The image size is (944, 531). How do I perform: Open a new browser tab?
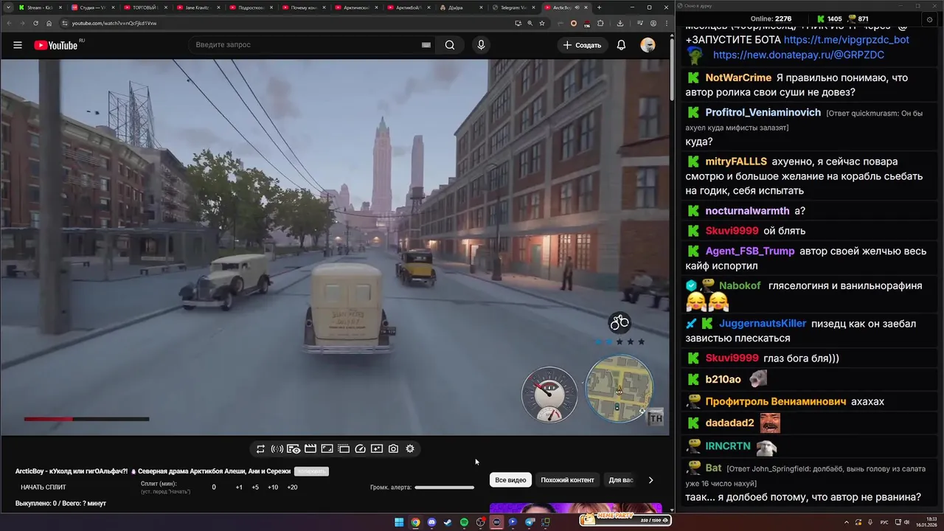point(599,7)
